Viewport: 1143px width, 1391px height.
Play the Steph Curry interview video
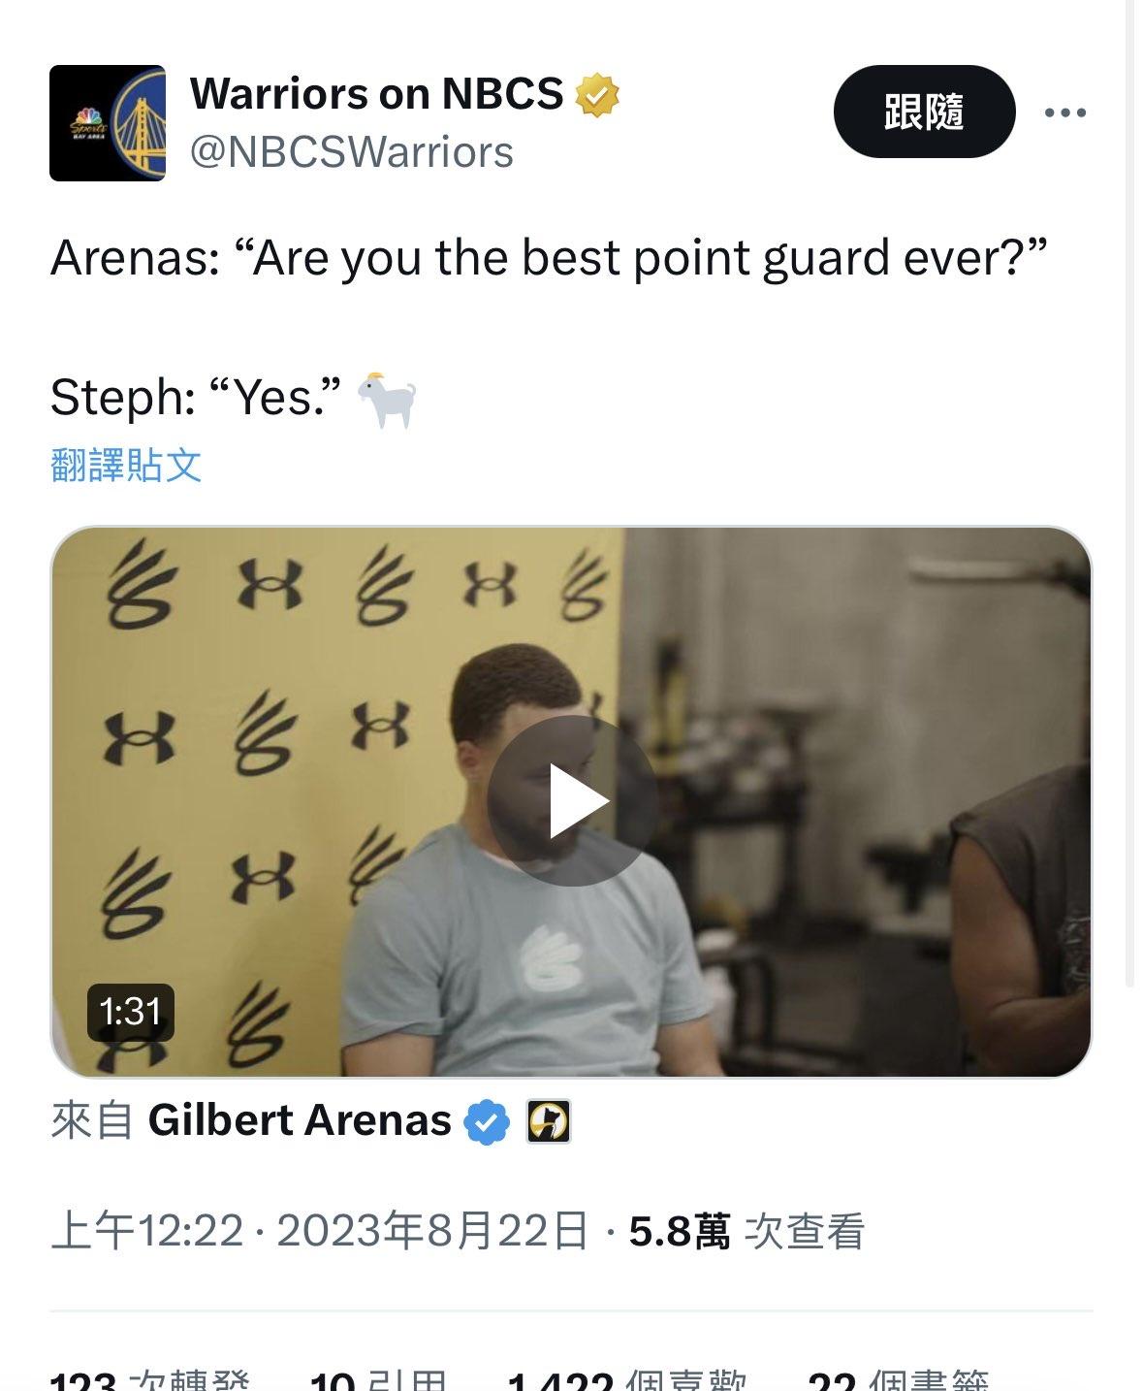pos(572,800)
